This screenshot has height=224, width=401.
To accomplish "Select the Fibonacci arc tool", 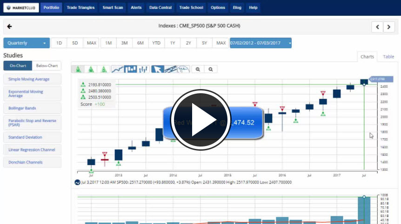I will click(183, 69).
